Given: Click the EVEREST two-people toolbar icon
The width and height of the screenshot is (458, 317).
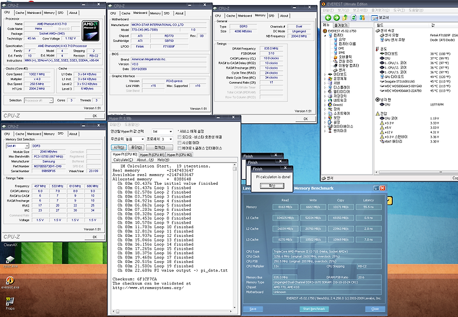Looking at the screenshot, I should coord(362,18).
